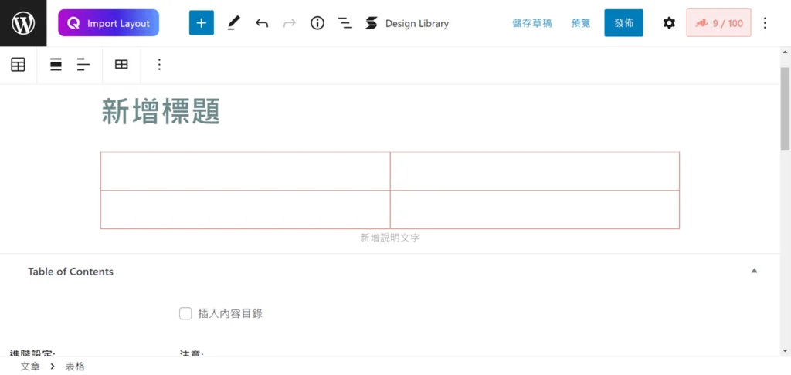The image size is (791, 375).
Task: Select the pencil edit tools icon
Action: (233, 23)
